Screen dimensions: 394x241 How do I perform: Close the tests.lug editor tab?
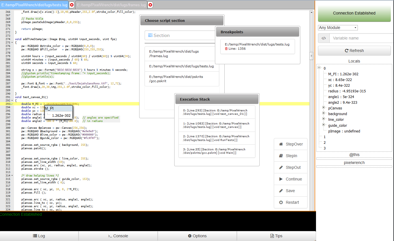tap(72, 5)
